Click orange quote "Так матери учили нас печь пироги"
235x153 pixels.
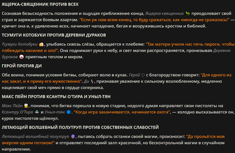pyautogui.click(x=183, y=44)
